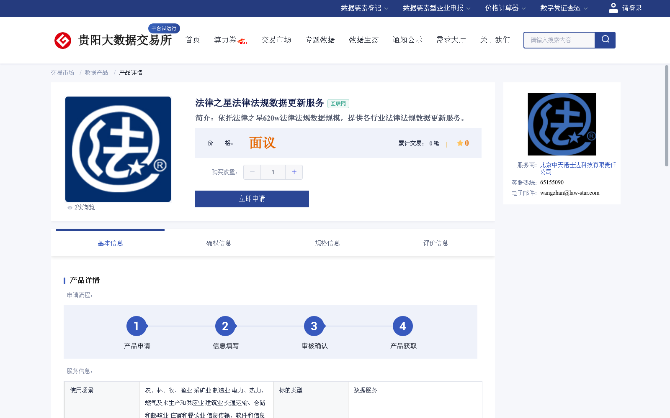Switch to the 确权信息 tab

pos(219,243)
